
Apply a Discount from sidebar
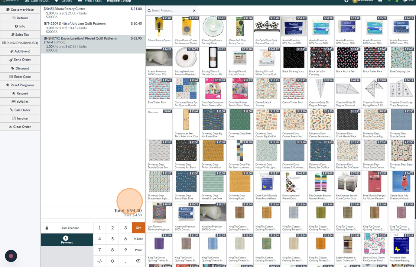tap(20, 68)
